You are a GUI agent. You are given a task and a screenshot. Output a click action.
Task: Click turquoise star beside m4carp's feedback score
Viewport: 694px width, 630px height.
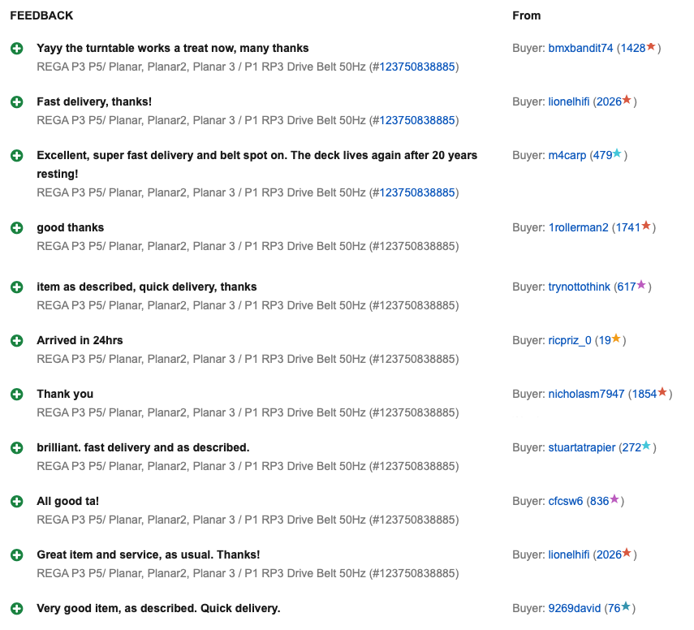point(617,154)
